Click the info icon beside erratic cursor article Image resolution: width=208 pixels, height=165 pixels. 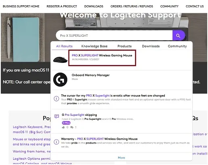coord(56,98)
